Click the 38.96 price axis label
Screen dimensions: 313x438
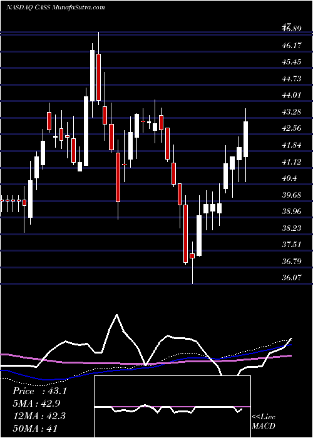click(292, 211)
